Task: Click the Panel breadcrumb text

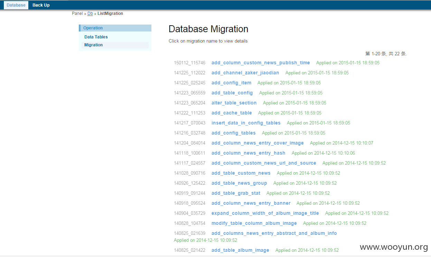Action: pyautogui.click(x=77, y=13)
